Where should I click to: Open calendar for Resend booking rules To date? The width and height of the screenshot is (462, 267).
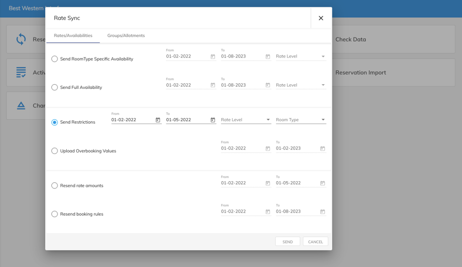[x=322, y=212]
